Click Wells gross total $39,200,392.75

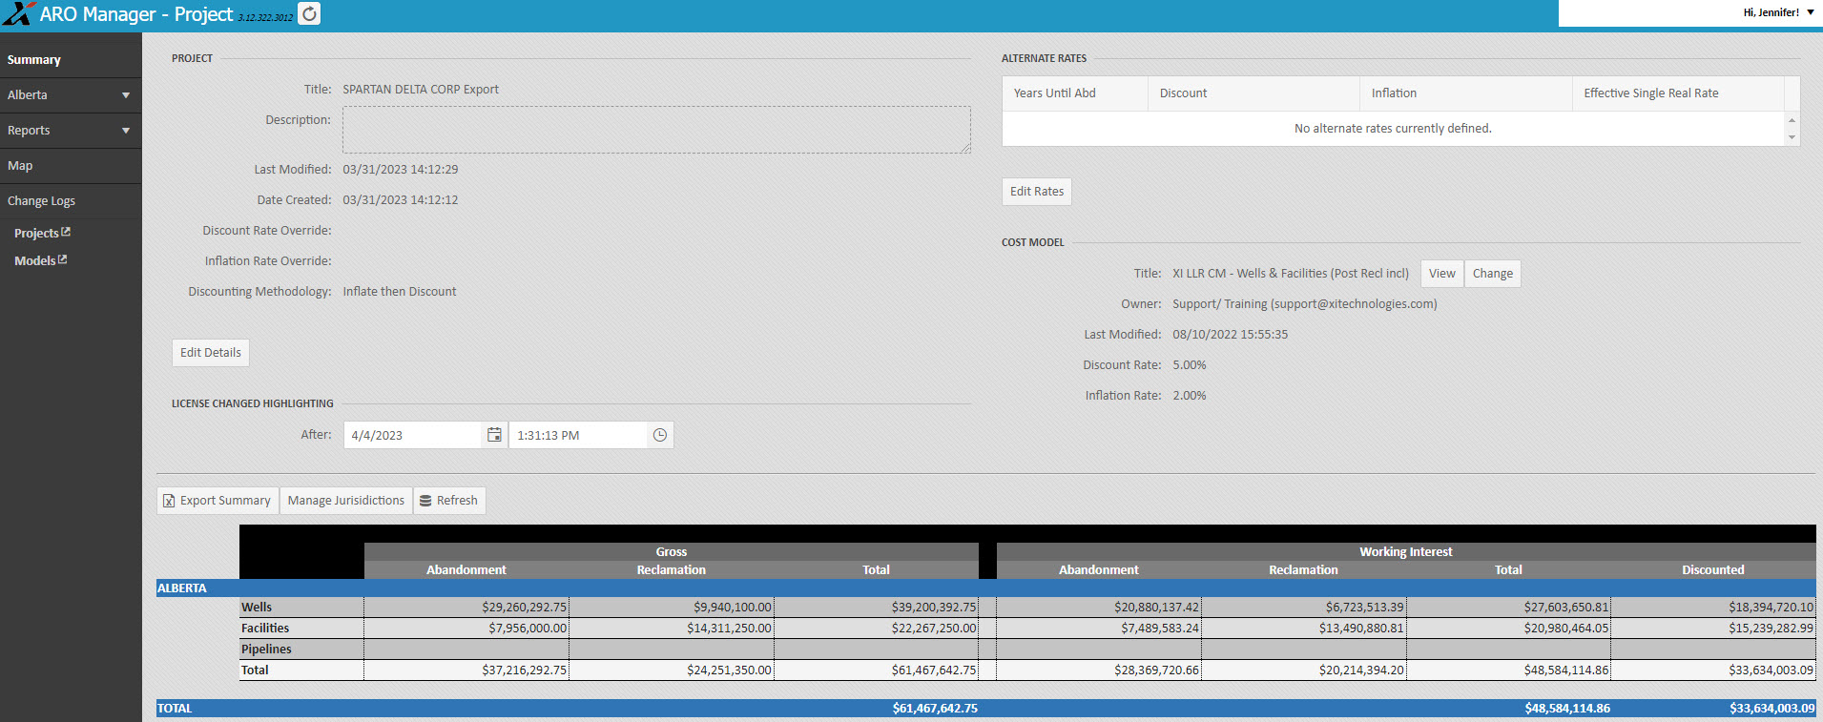(x=934, y=608)
